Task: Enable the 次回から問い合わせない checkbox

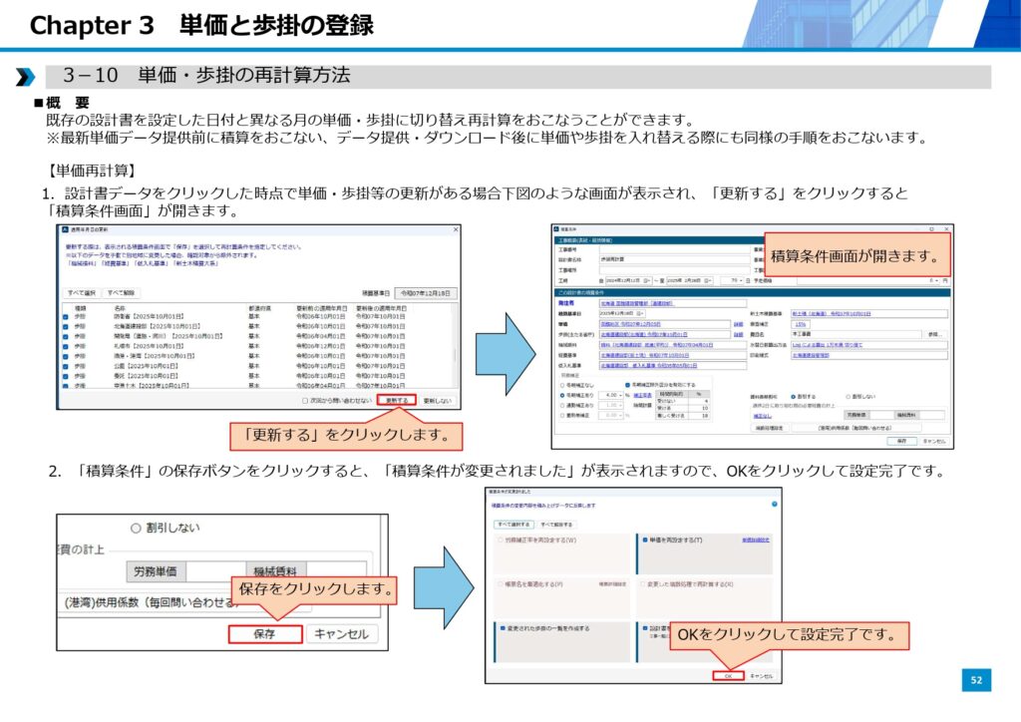Action: [x=305, y=400]
